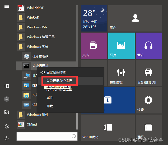Screen dimensions: 168x145
Task: Select the 命令提示符 icon
Action: pyautogui.click(x=26, y=66)
